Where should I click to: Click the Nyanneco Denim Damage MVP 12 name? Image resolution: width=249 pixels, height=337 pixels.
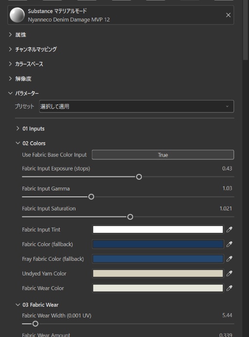(69, 20)
